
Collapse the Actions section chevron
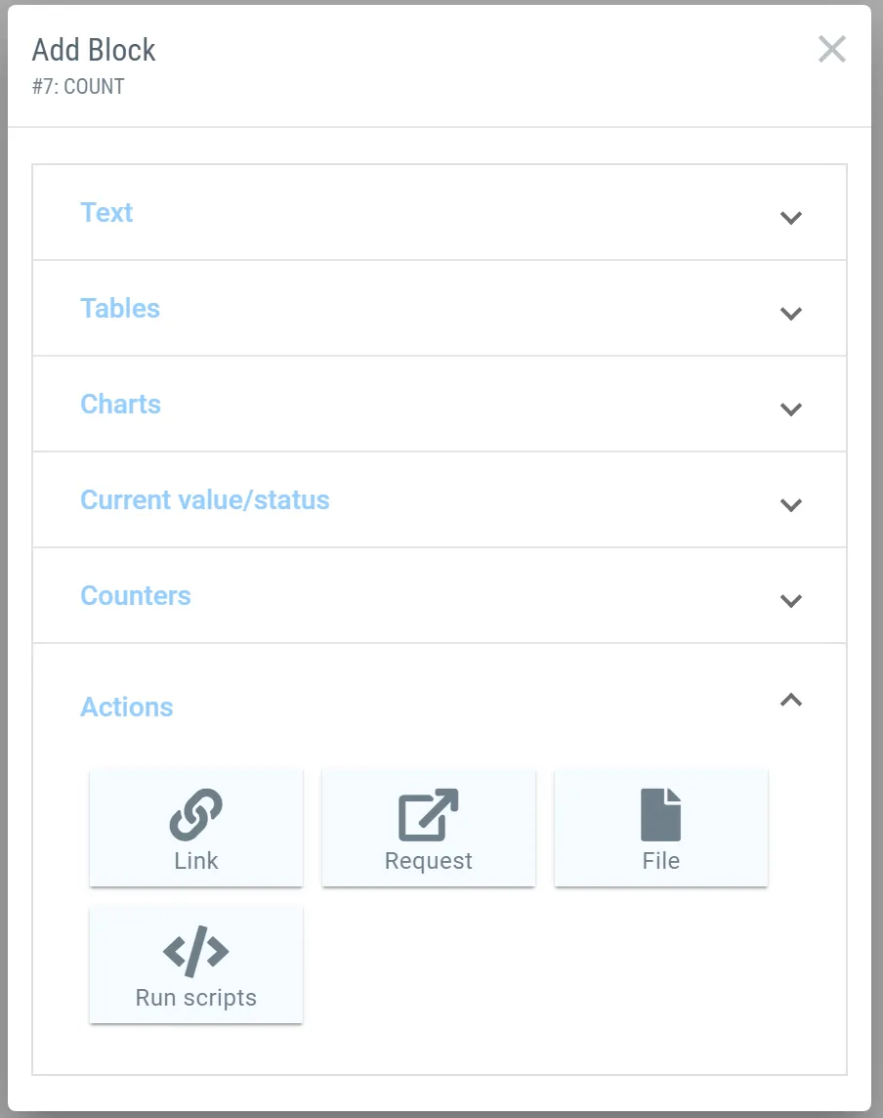coord(791,700)
